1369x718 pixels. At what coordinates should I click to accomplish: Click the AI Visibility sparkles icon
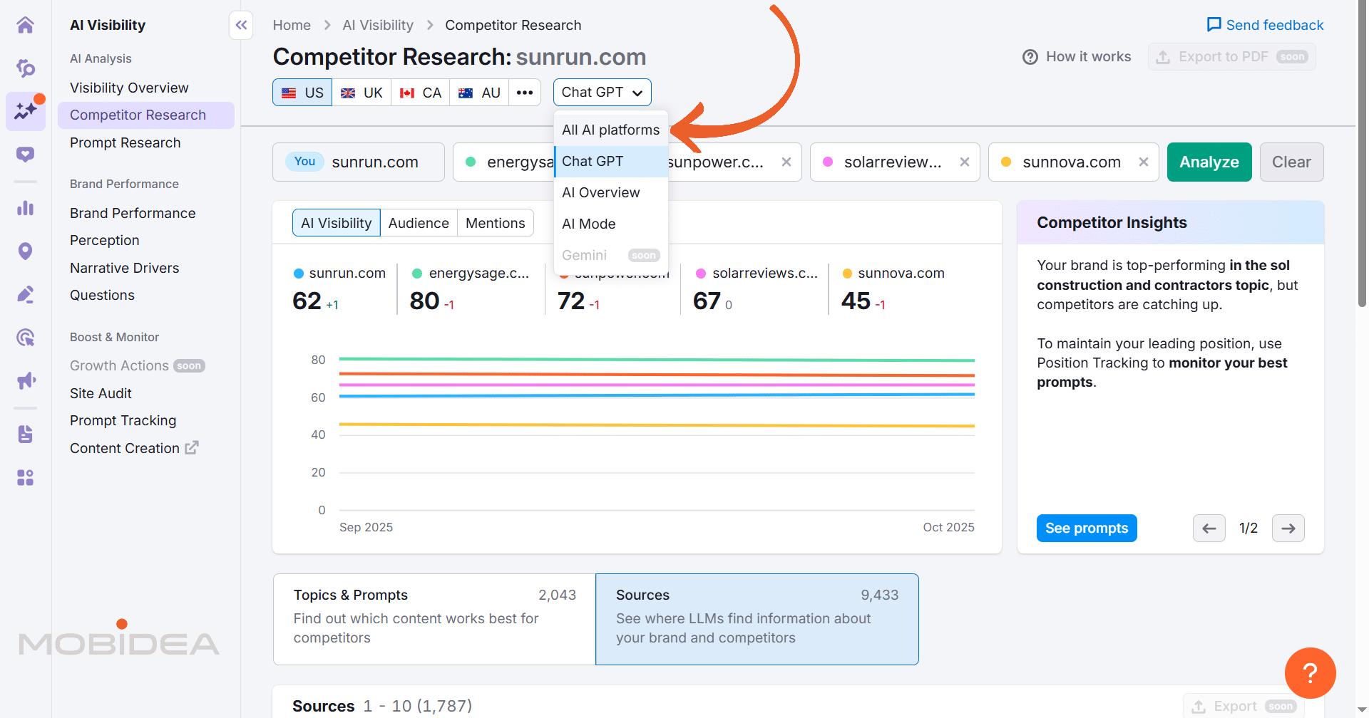pos(26,111)
